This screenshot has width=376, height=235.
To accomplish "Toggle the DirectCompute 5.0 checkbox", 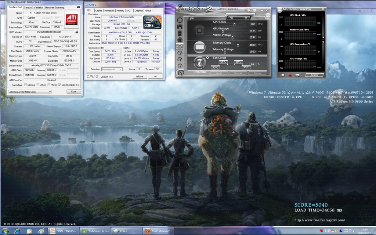I will coord(60,84).
